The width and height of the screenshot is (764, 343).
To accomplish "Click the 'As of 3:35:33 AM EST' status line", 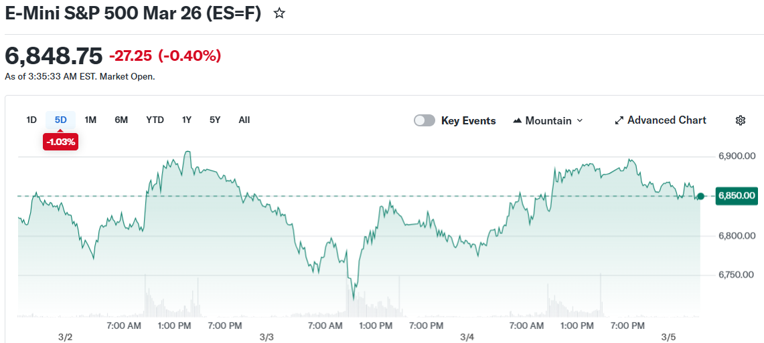I will (80, 77).
